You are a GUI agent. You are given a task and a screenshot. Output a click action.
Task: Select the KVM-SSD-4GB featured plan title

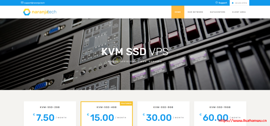pyautogui.click(x=107, y=107)
